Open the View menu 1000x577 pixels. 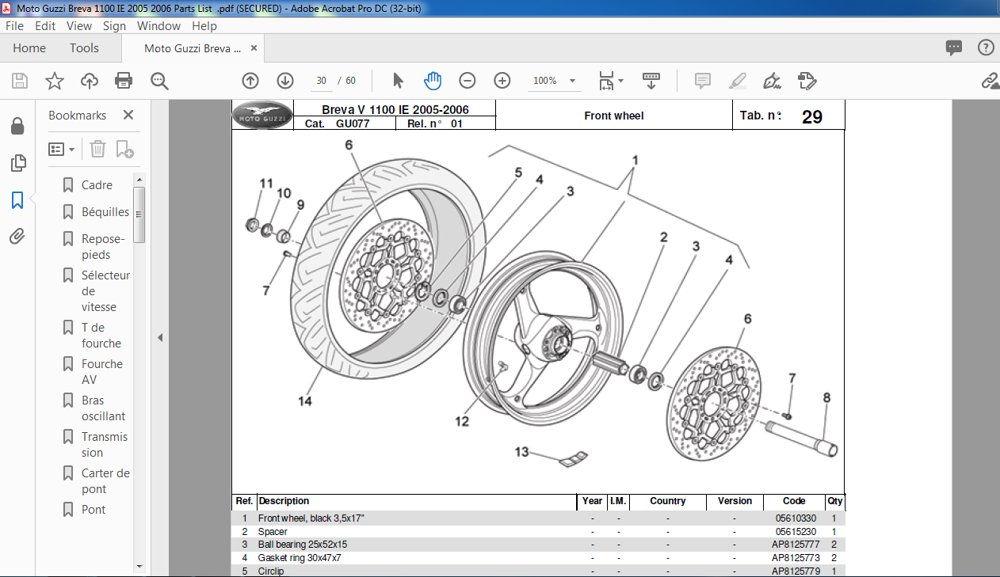tap(79, 25)
